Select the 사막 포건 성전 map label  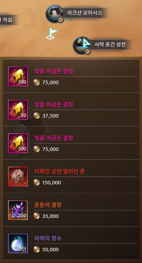[110, 44]
